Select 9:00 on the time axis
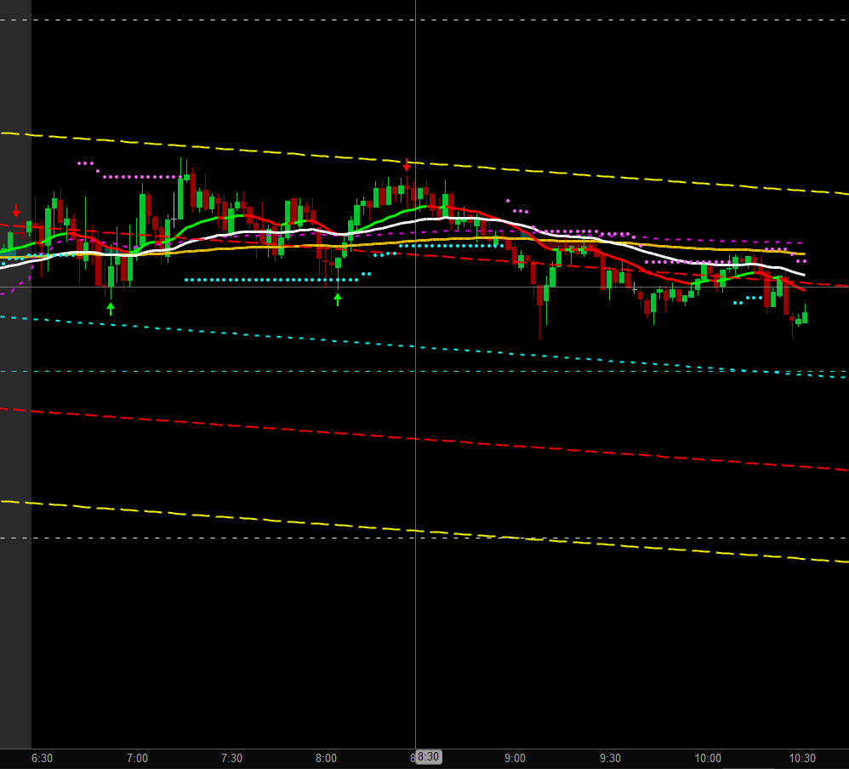 click(x=515, y=758)
